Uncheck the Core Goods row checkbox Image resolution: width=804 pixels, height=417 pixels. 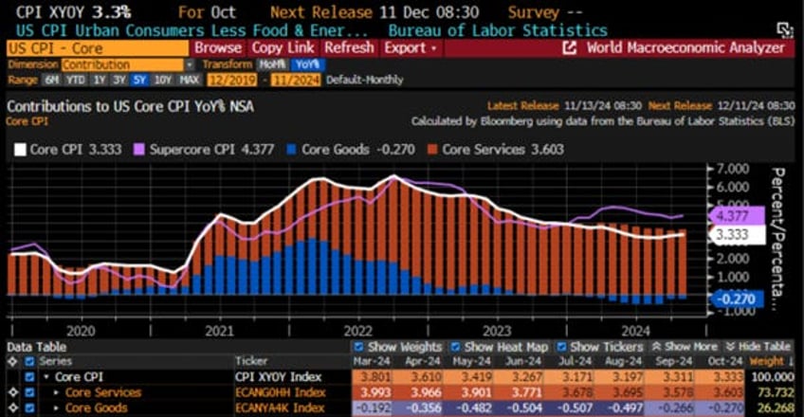pos(29,408)
